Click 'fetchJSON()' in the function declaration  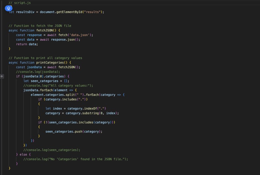point(46,30)
